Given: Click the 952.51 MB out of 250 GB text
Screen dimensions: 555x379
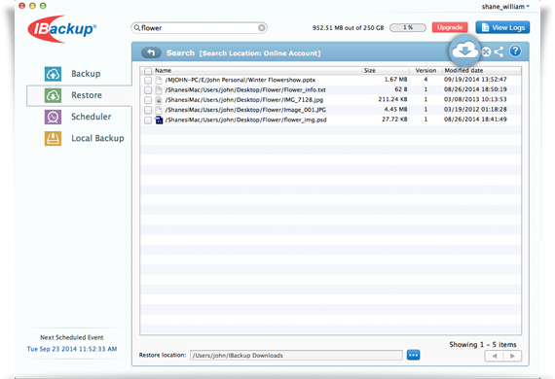Looking at the screenshot, I should click(x=348, y=28).
